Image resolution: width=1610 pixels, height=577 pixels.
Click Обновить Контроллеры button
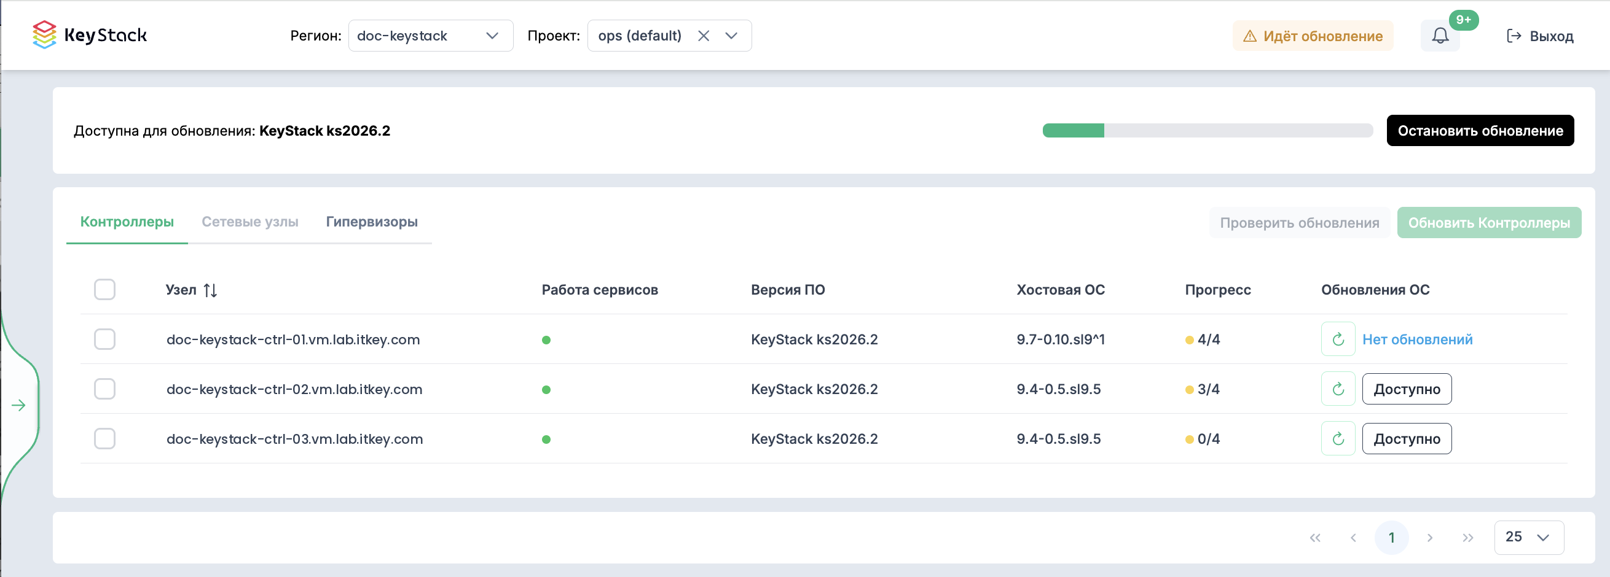[1489, 223]
